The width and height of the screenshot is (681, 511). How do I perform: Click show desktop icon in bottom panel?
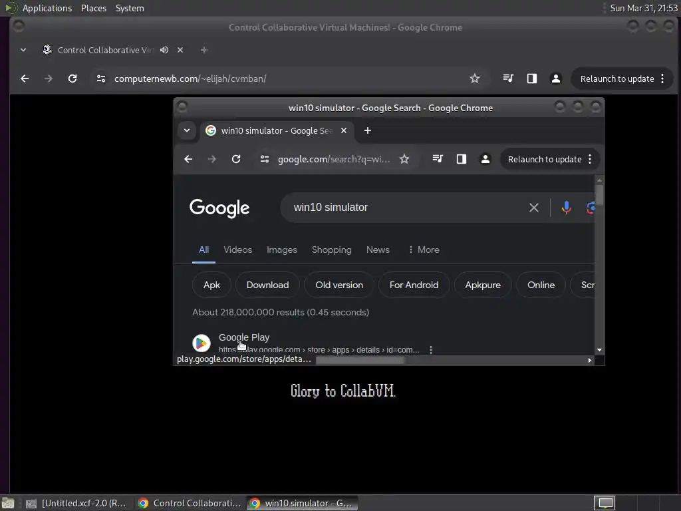8,503
